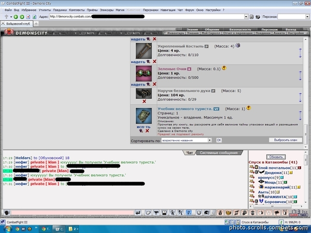Click the up arrow navigation icon
This screenshot has height=233, width=311.
coord(6,17)
